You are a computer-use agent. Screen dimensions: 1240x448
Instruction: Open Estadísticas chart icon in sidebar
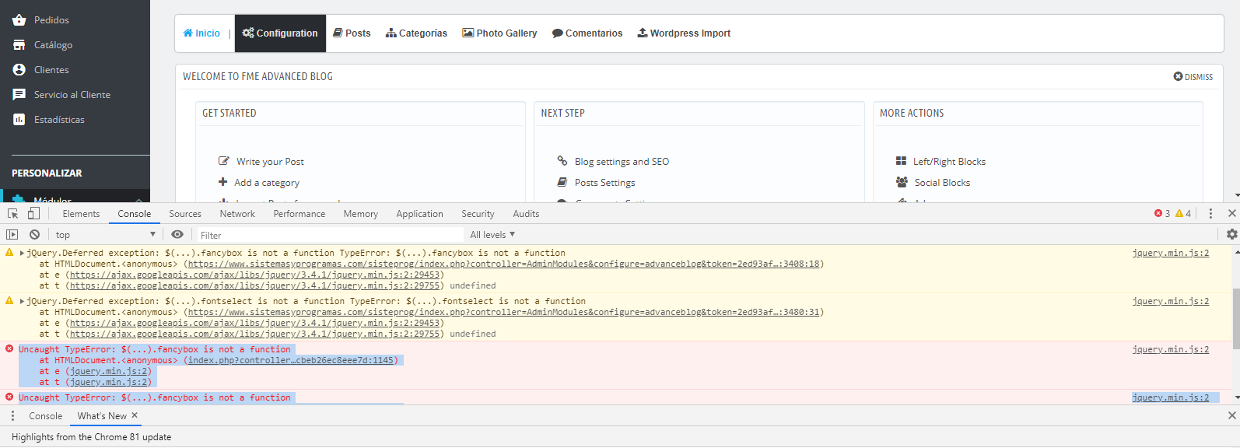coord(19,120)
